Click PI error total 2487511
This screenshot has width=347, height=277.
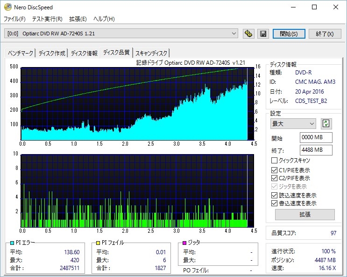click(x=69, y=268)
